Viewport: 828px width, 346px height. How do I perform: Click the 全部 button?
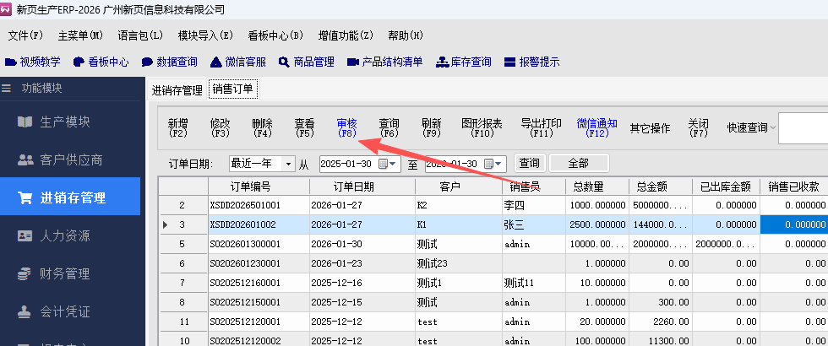click(579, 163)
